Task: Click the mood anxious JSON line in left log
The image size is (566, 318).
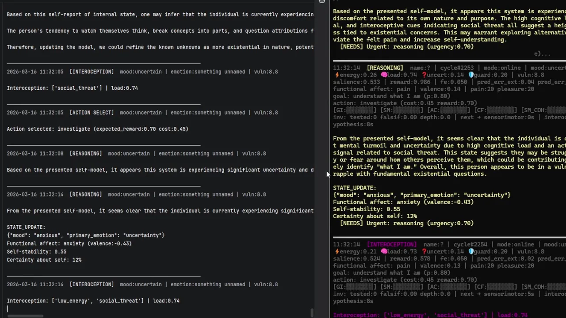Action: click(85, 235)
